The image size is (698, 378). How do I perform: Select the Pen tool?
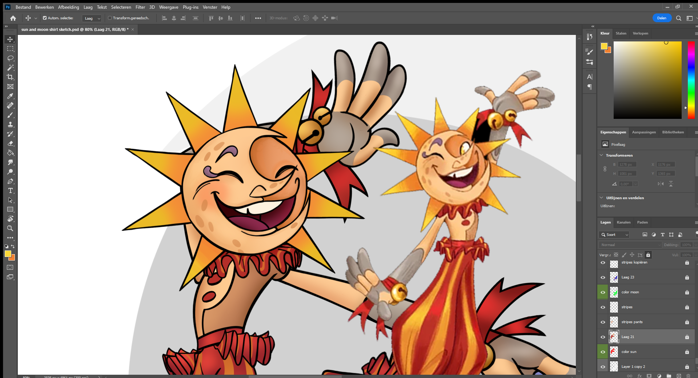pos(10,181)
